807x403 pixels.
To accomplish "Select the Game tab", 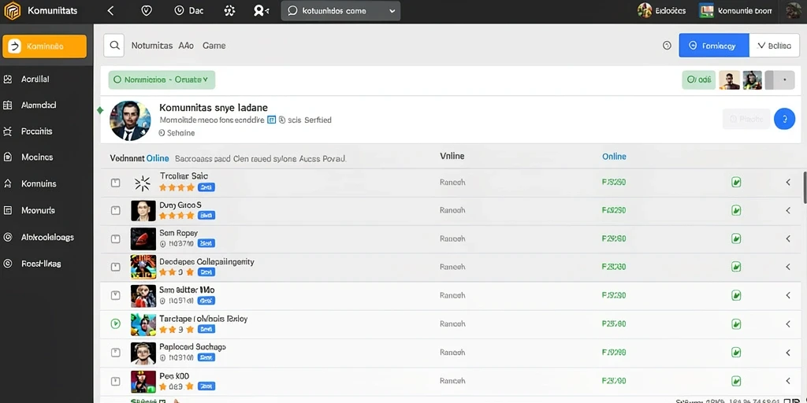I will click(x=214, y=46).
